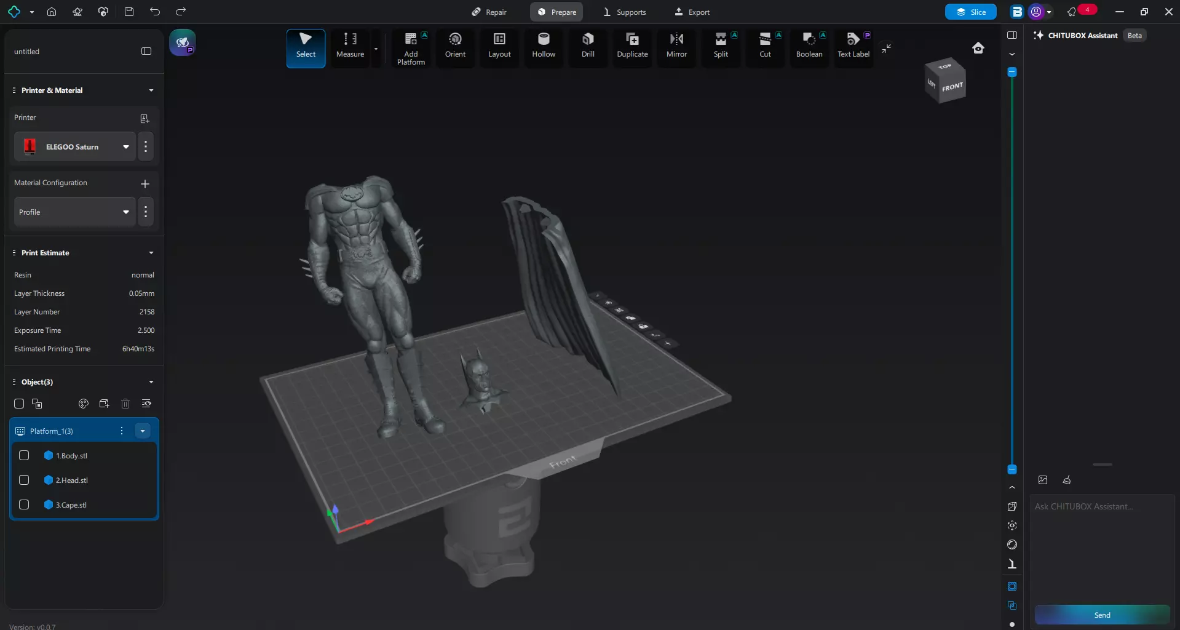Open the Layout tool
This screenshot has height=630, width=1180.
click(x=499, y=48)
